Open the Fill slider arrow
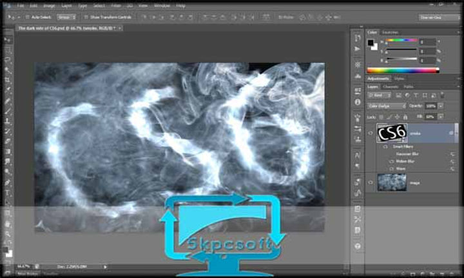The image size is (464, 278). click(441, 117)
